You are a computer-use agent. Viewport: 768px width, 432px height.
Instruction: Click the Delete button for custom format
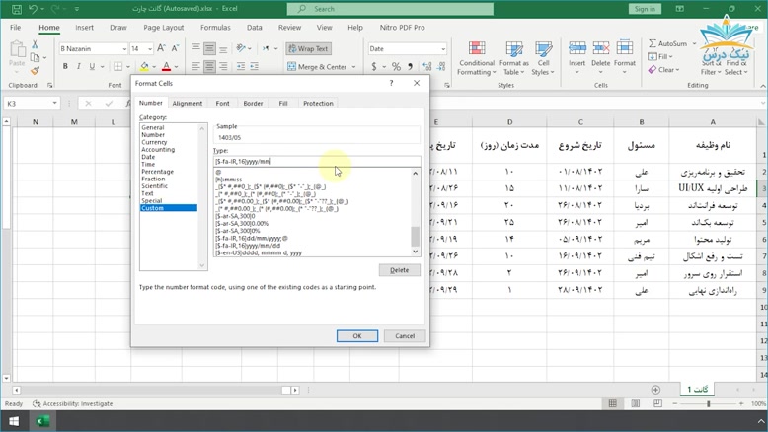(x=399, y=270)
